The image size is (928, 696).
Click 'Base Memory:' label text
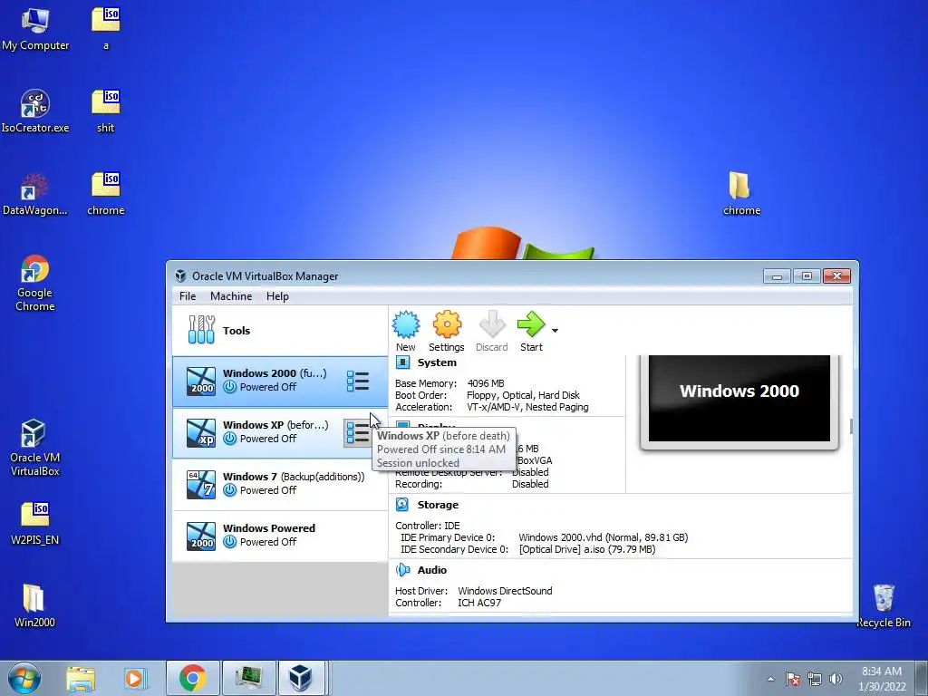coord(426,383)
